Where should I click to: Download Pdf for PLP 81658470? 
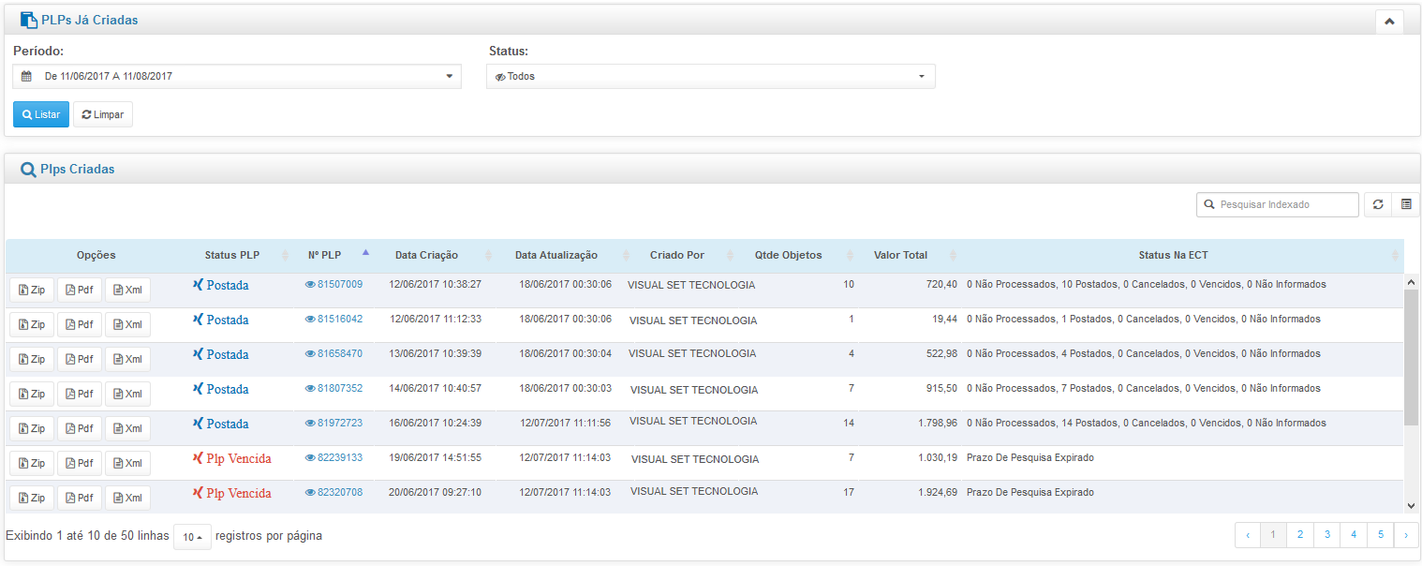coord(80,359)
